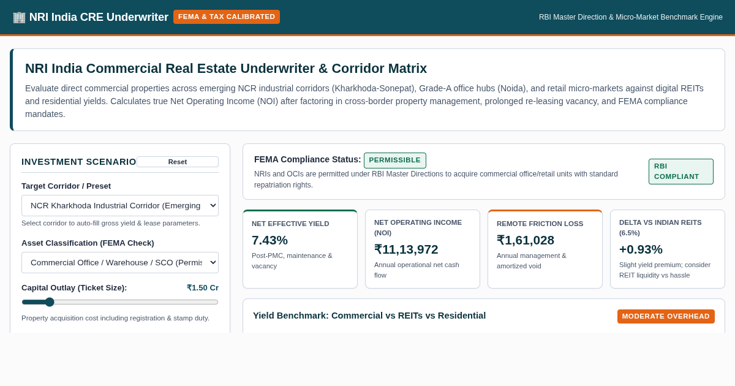
Task: Click the RBI Master Direction header text
Action: click(631, 17)
